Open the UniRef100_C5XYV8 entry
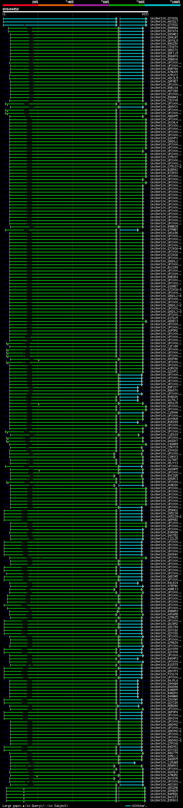 pos(164,100)
